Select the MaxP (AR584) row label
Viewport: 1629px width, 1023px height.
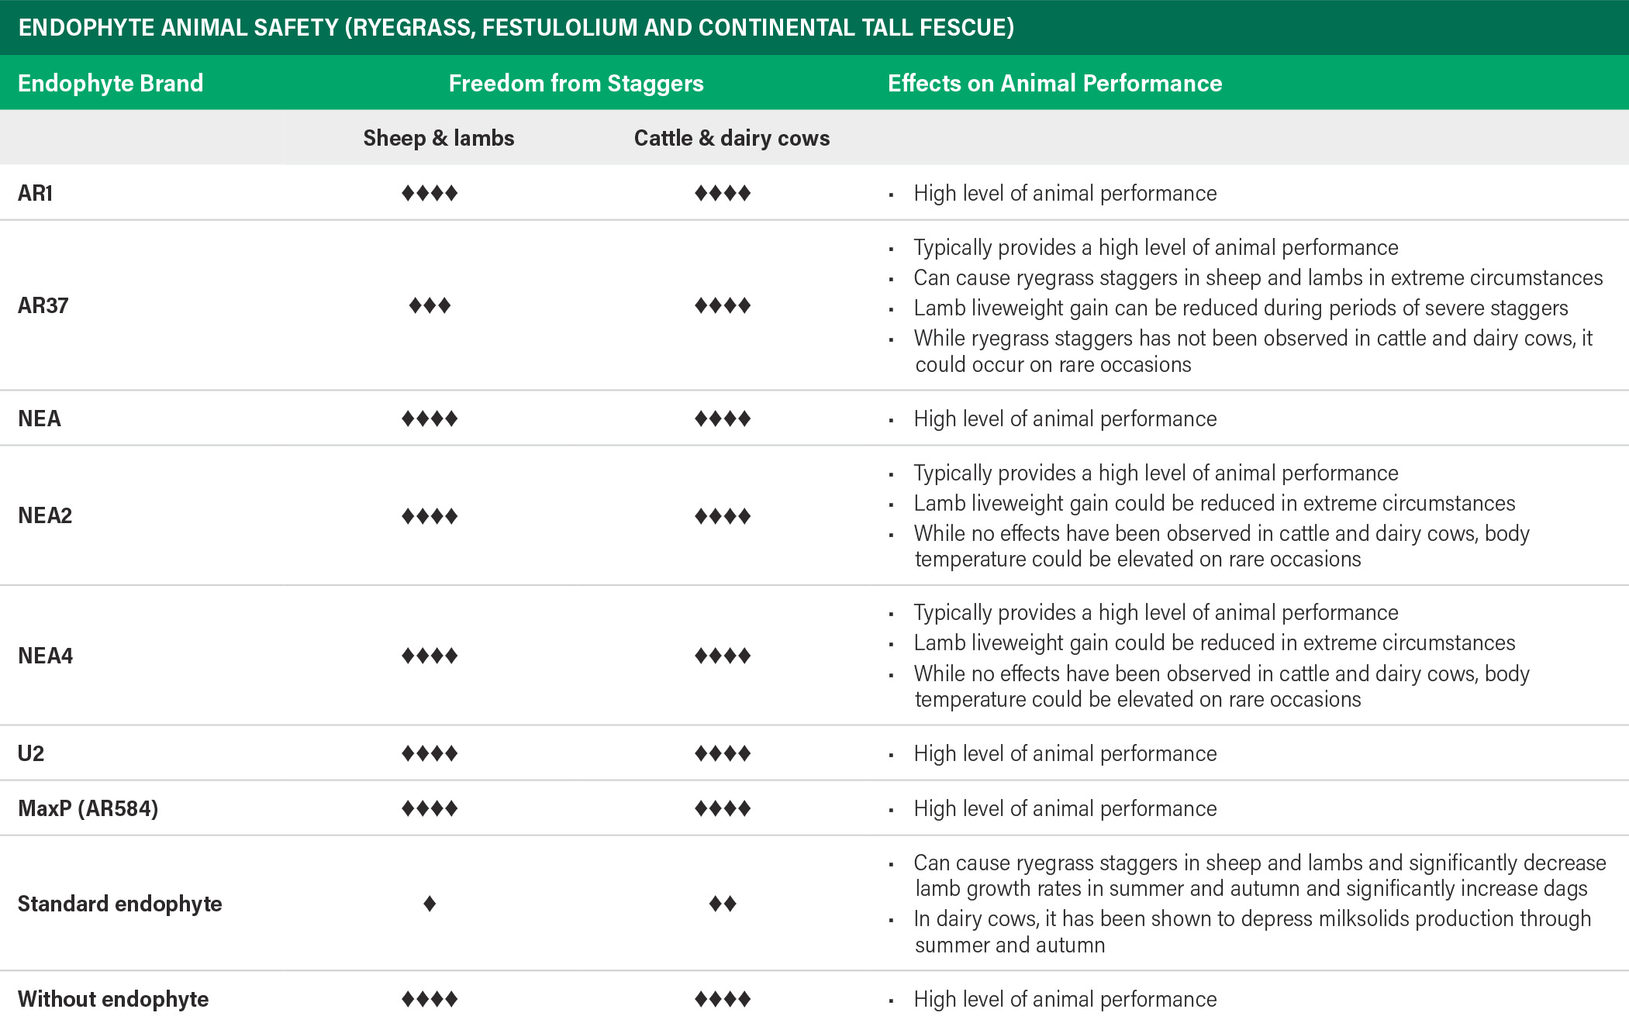pos(88,808)
